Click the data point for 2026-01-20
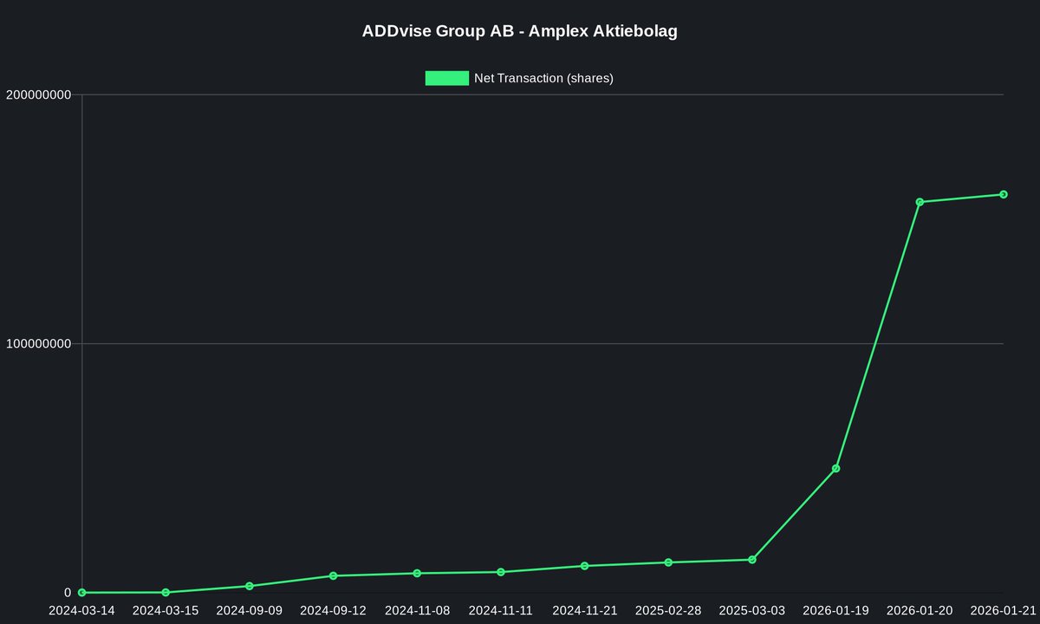1040x624 pixels. (920, 202)
